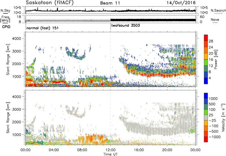Pick the Velocity segment between -100 and -500
The image size is (226, 156).
point(206,128)
